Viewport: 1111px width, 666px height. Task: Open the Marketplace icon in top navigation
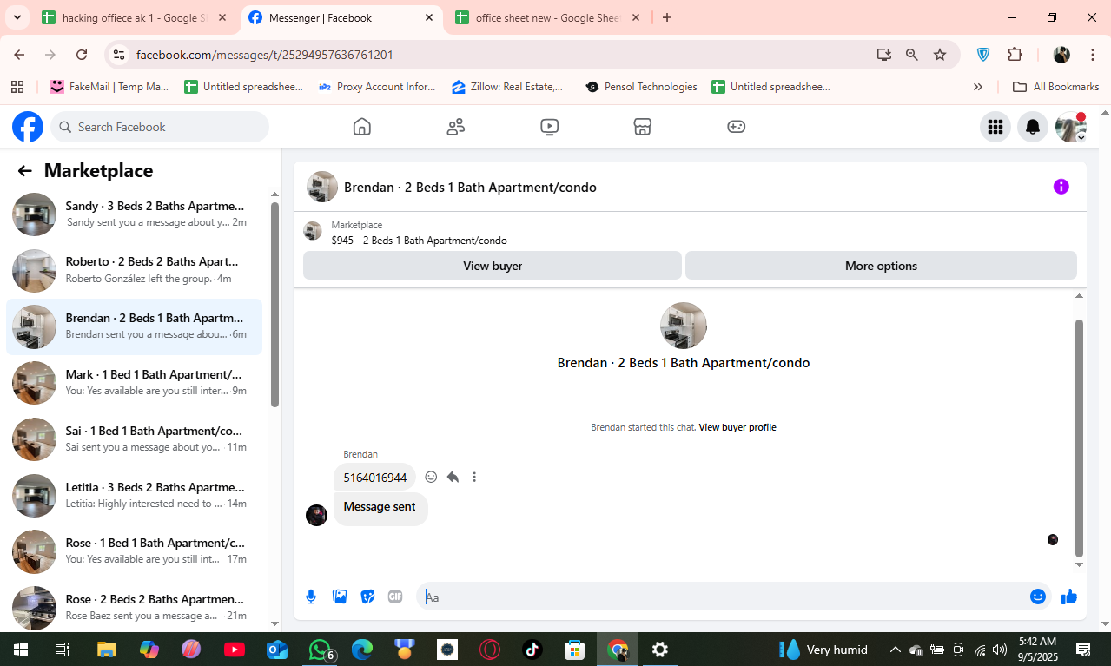click(x=642, y=127)
